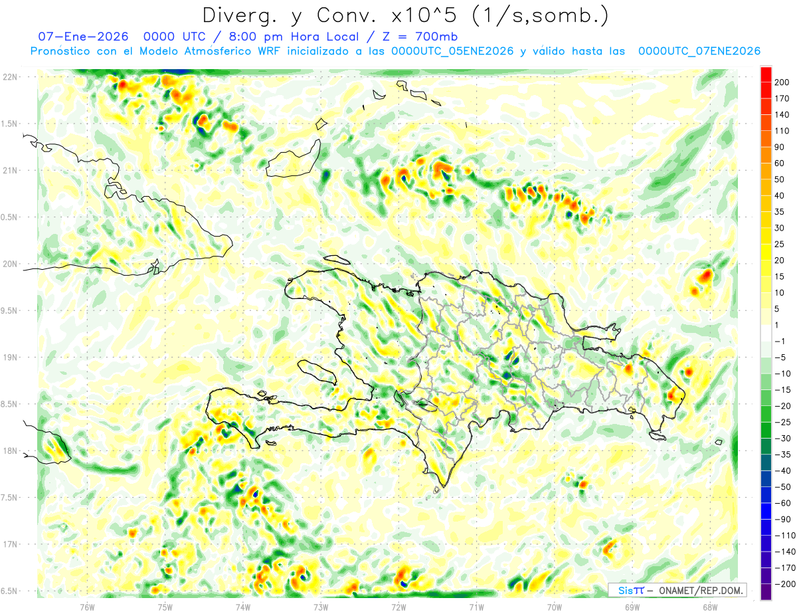Click the '72W' longitude label
This screenshot has height=616, width=797.
tap(398, 607)
